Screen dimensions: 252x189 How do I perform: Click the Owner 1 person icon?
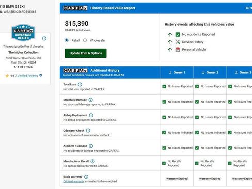170,73
